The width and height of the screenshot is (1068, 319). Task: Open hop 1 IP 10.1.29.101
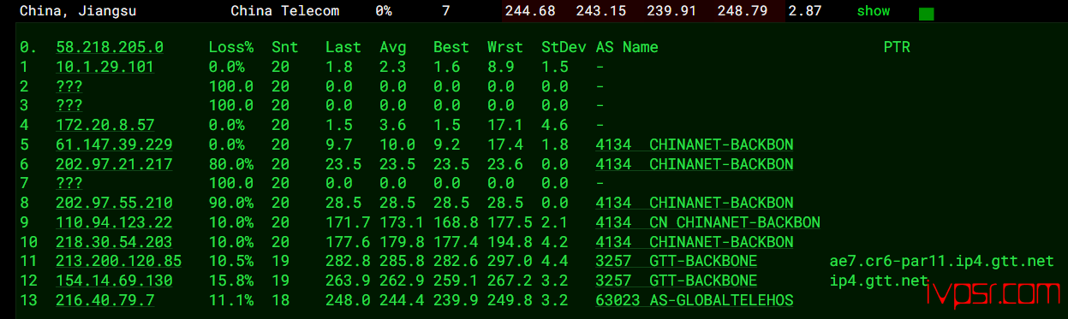(105, 67)
